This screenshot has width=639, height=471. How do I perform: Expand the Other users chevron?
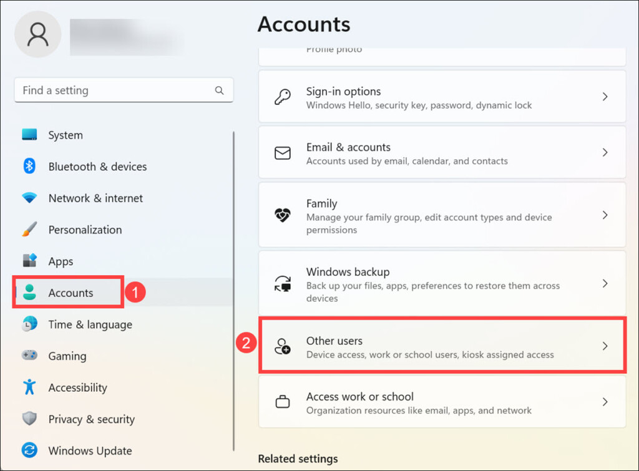click(x=605, y=346)
